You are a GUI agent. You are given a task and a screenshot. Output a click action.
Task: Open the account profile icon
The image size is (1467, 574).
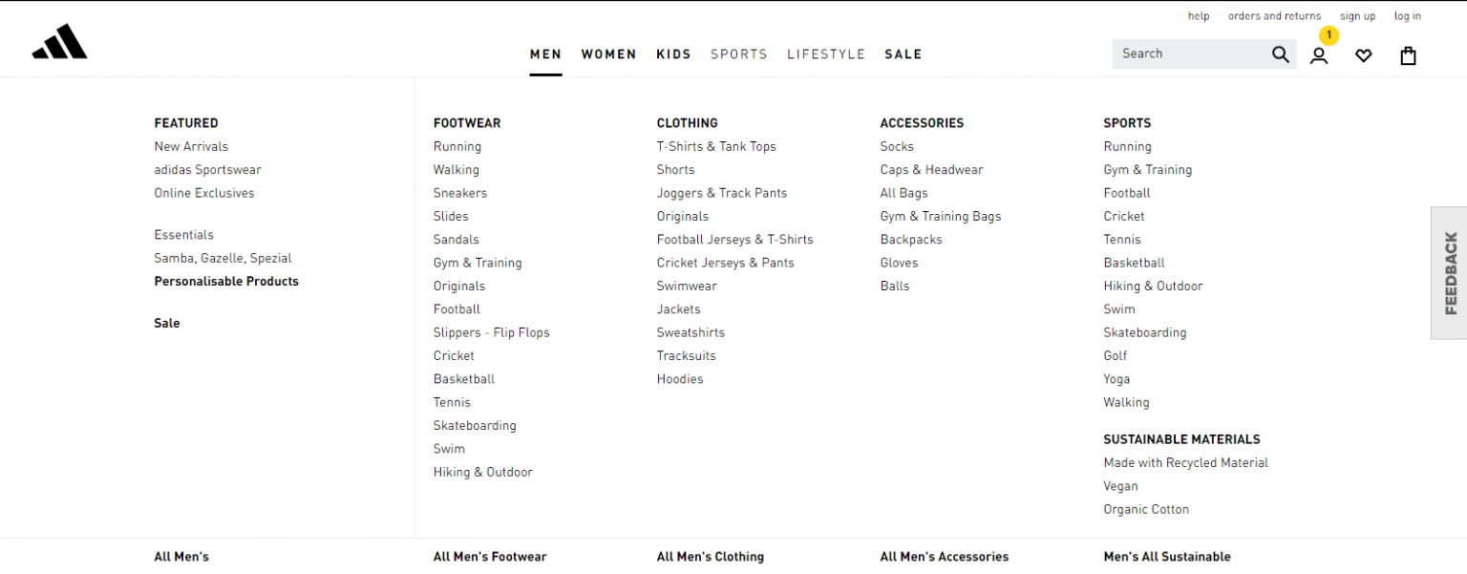click(1319, 55)
